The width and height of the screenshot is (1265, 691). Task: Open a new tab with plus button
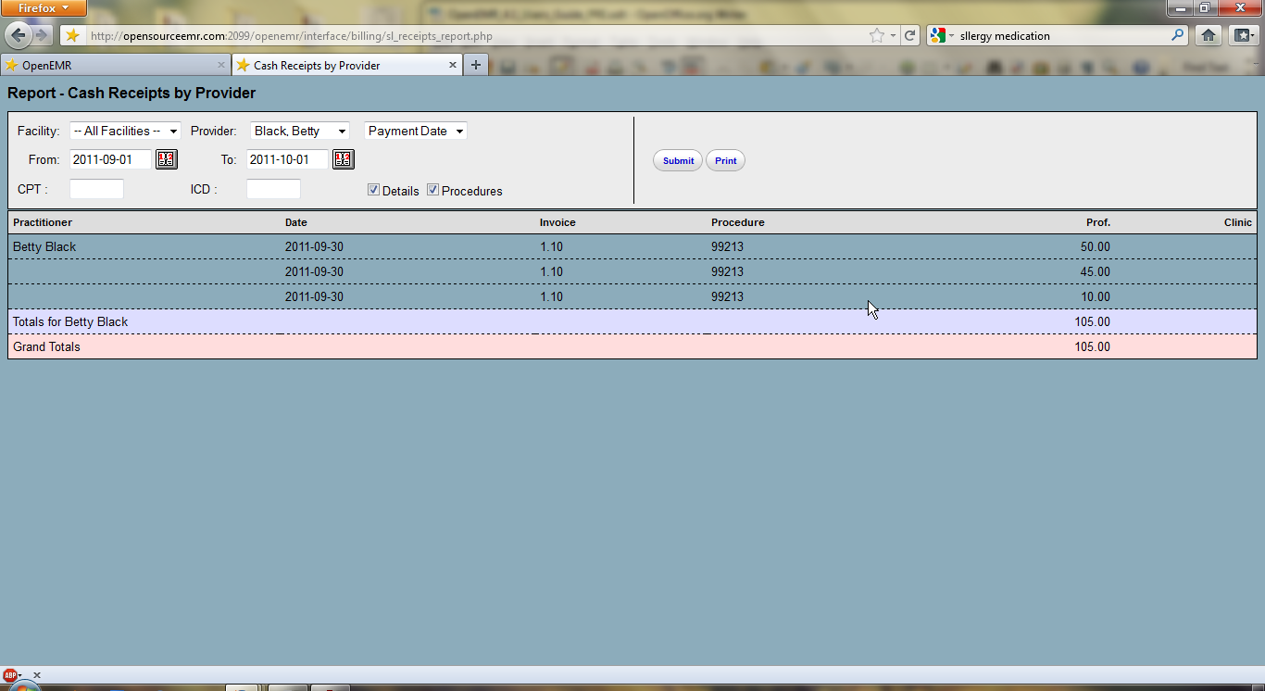point(476,65)
